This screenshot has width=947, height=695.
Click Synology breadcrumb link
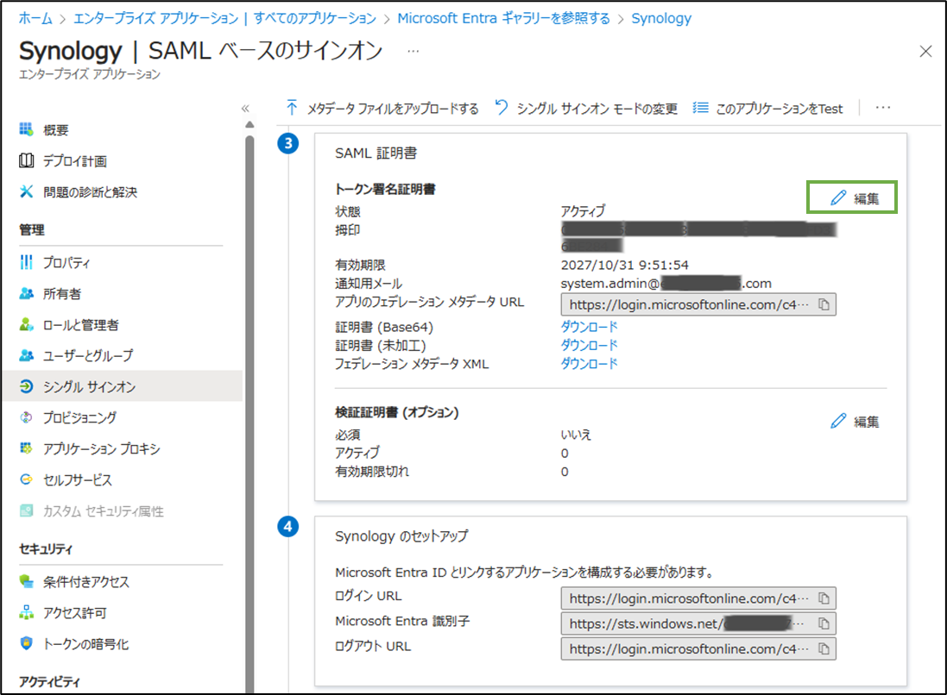(x=661, y=19)
